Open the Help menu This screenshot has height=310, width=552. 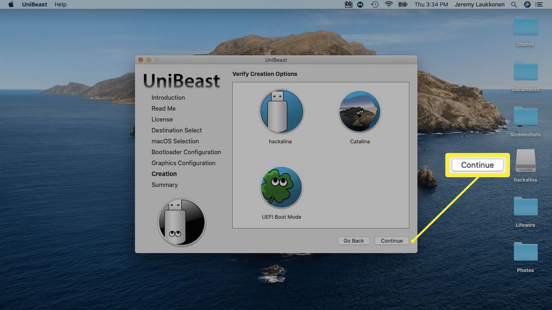point(61,4)
